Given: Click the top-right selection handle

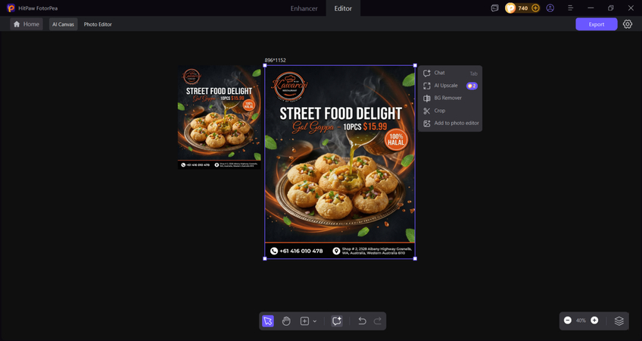Looking at the screenshot, I should coord(415,66).
